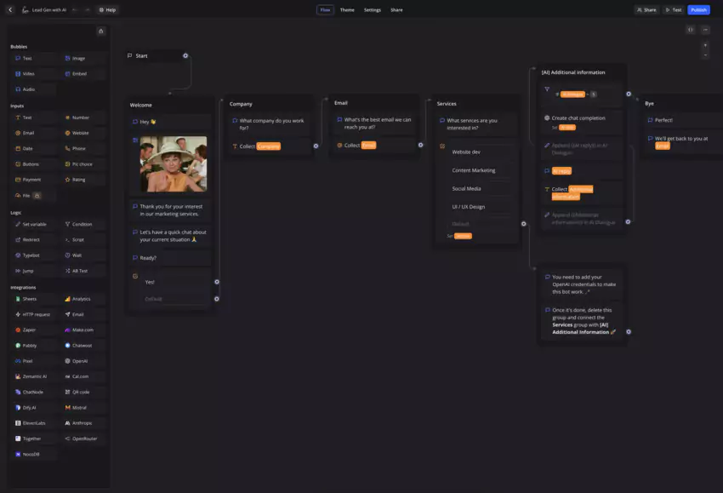Open the Help menu

click(107, 9)
